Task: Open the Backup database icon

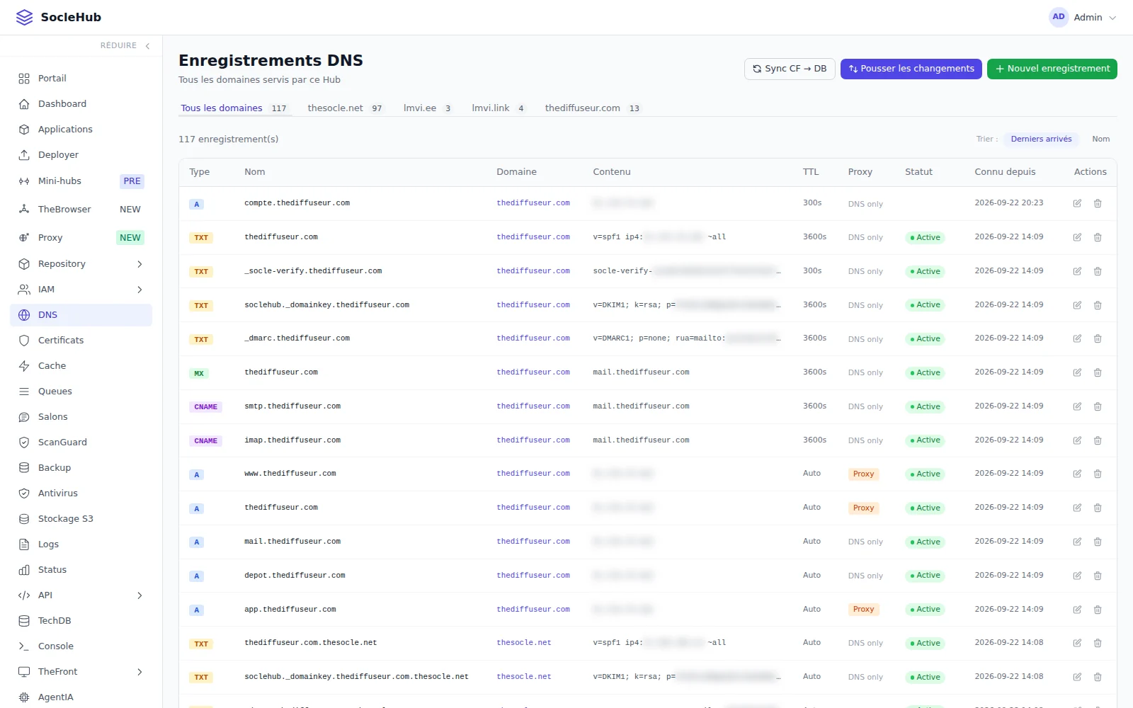Action: coord(24,468)
